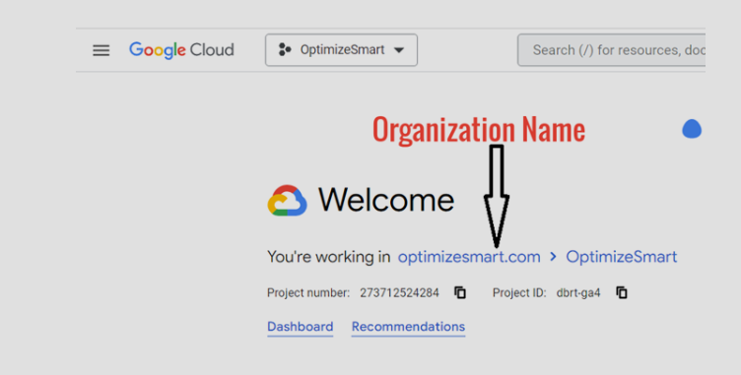741x375 pixels.
Task: Copy the project number 273712524284
Action: (460, 293)
